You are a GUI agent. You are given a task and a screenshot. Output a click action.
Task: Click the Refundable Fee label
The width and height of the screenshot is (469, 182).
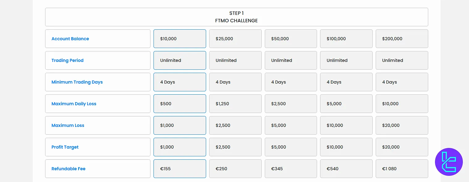[68, 169]
